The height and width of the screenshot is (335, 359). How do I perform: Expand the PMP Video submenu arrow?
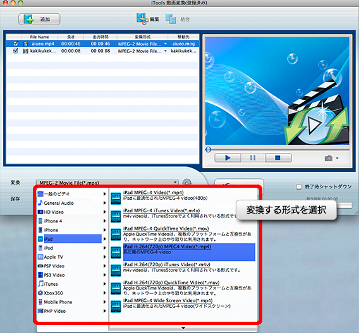(105, 311)
